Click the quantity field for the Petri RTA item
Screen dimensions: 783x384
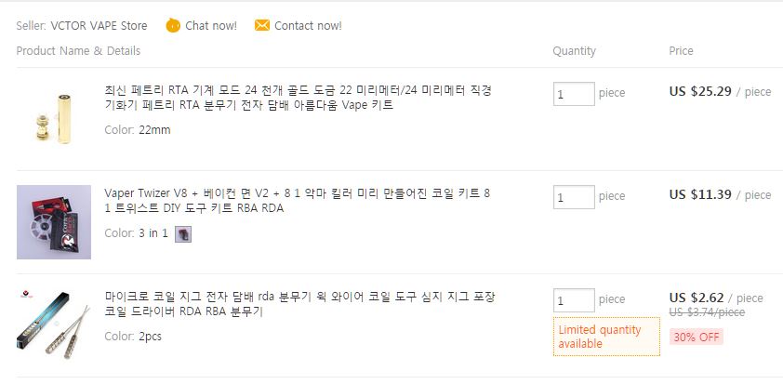click(x=574, y=94)
